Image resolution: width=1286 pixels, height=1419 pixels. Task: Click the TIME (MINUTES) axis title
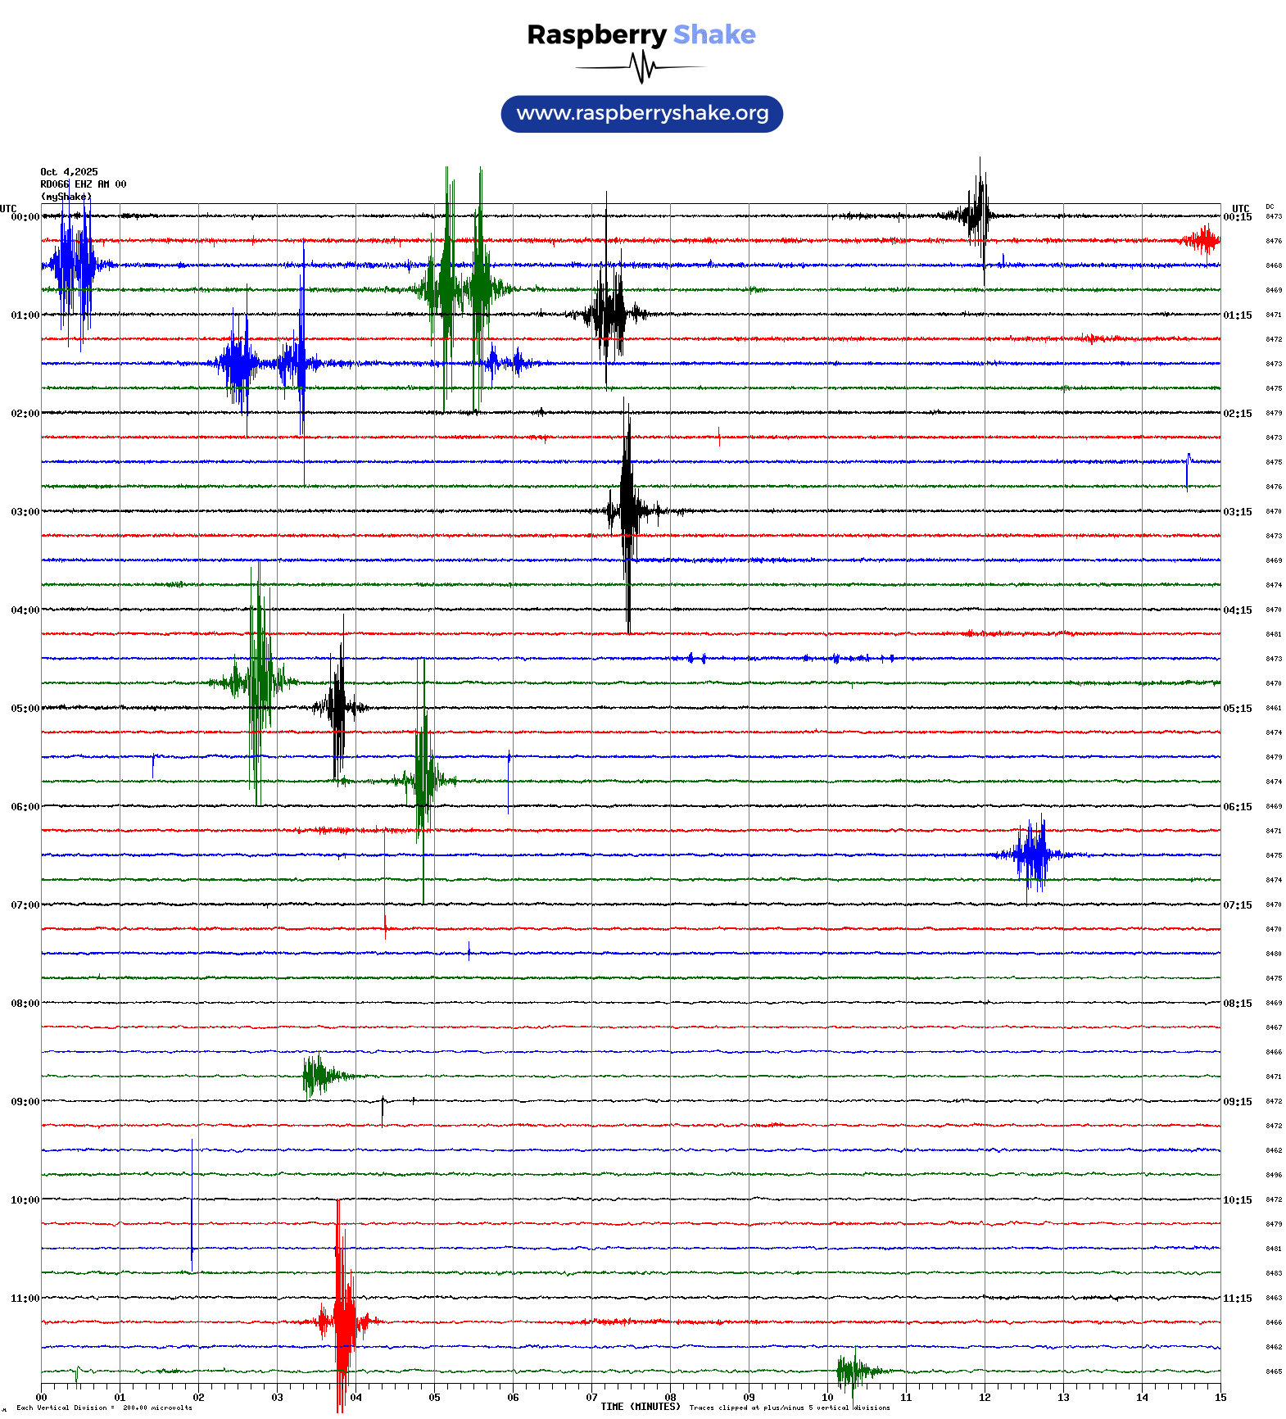[x=640, y=1407]
